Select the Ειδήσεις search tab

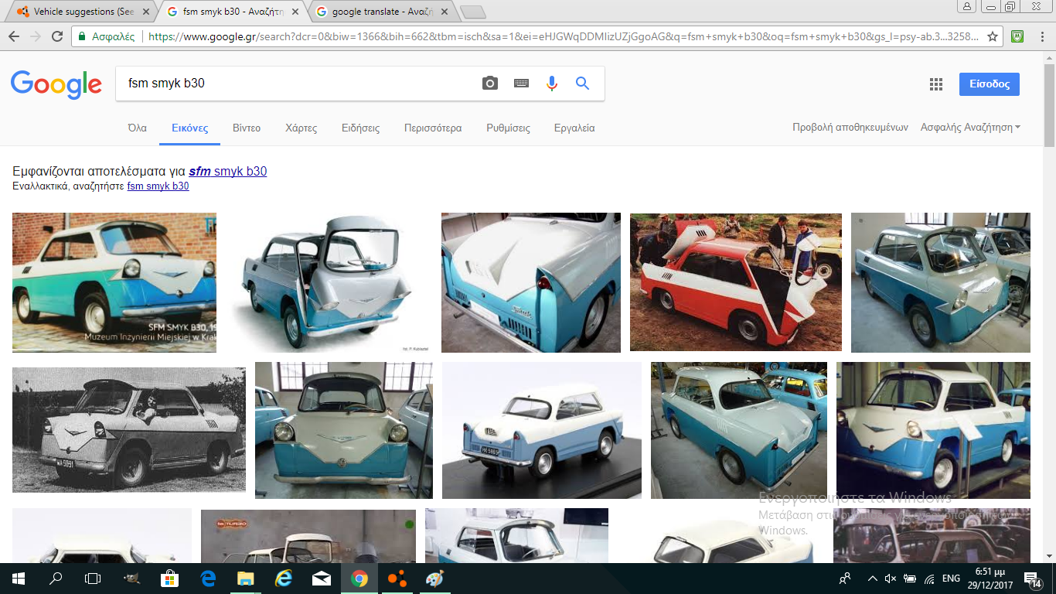click(x=360, y=128)
